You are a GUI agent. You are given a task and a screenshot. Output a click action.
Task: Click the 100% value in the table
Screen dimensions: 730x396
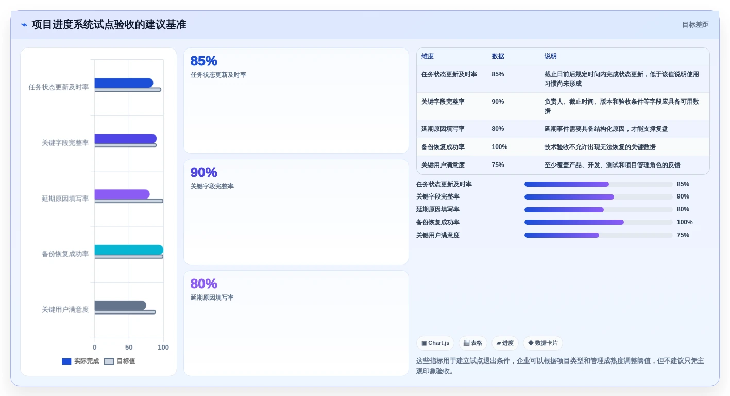(x=500, y=147)
